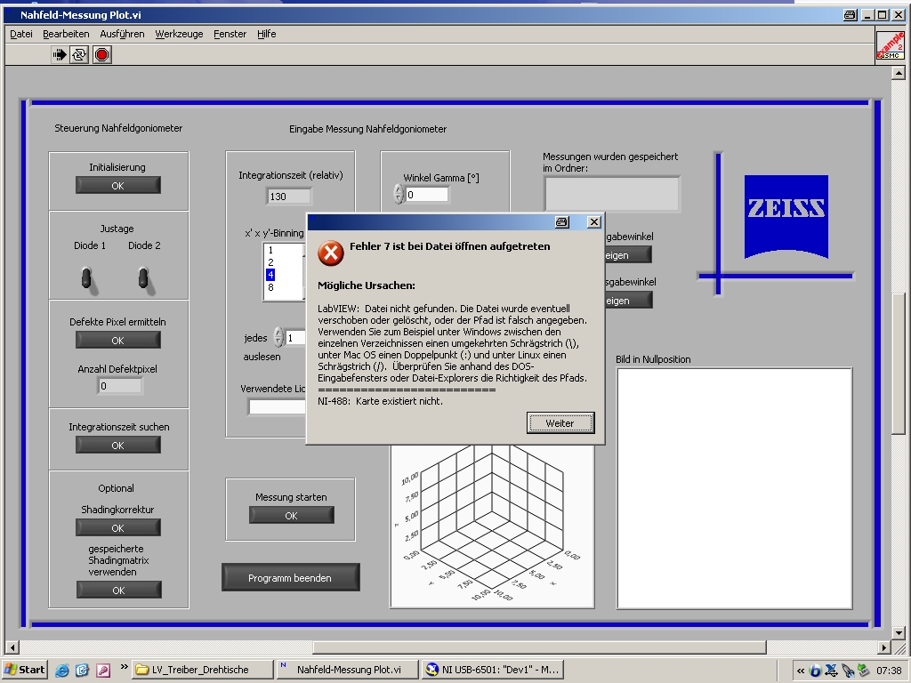Click the horizontal scrollbar left arrow
Image resolution: width=911 pixels, height=683 pixels.
[x=12, y=647]
